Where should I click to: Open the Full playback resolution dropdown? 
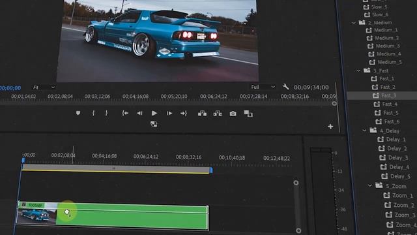(263, 87)
